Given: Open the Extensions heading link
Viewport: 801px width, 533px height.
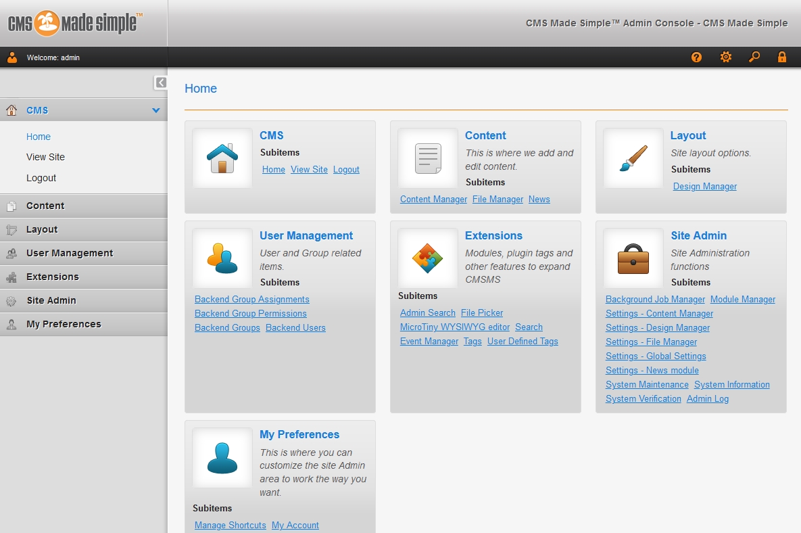Looking at the screenshot, I should pos(493,235).
